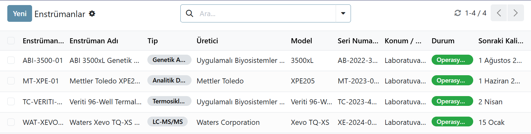Open the Enstrümanlar settings gear icon

click(92, 14)
